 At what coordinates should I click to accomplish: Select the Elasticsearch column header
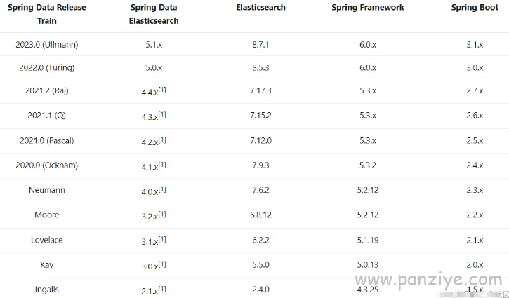pyautogui.click(x=260, y=8)
